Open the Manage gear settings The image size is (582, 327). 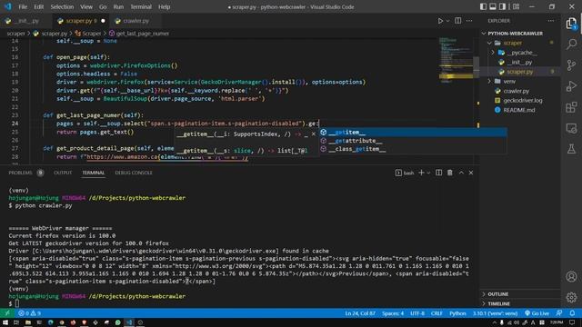571,297
